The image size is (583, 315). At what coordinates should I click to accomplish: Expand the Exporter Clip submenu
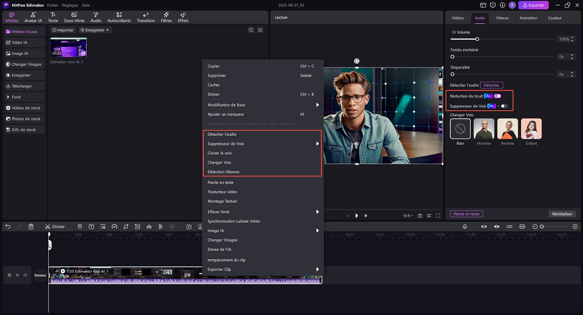pos(263,269)
